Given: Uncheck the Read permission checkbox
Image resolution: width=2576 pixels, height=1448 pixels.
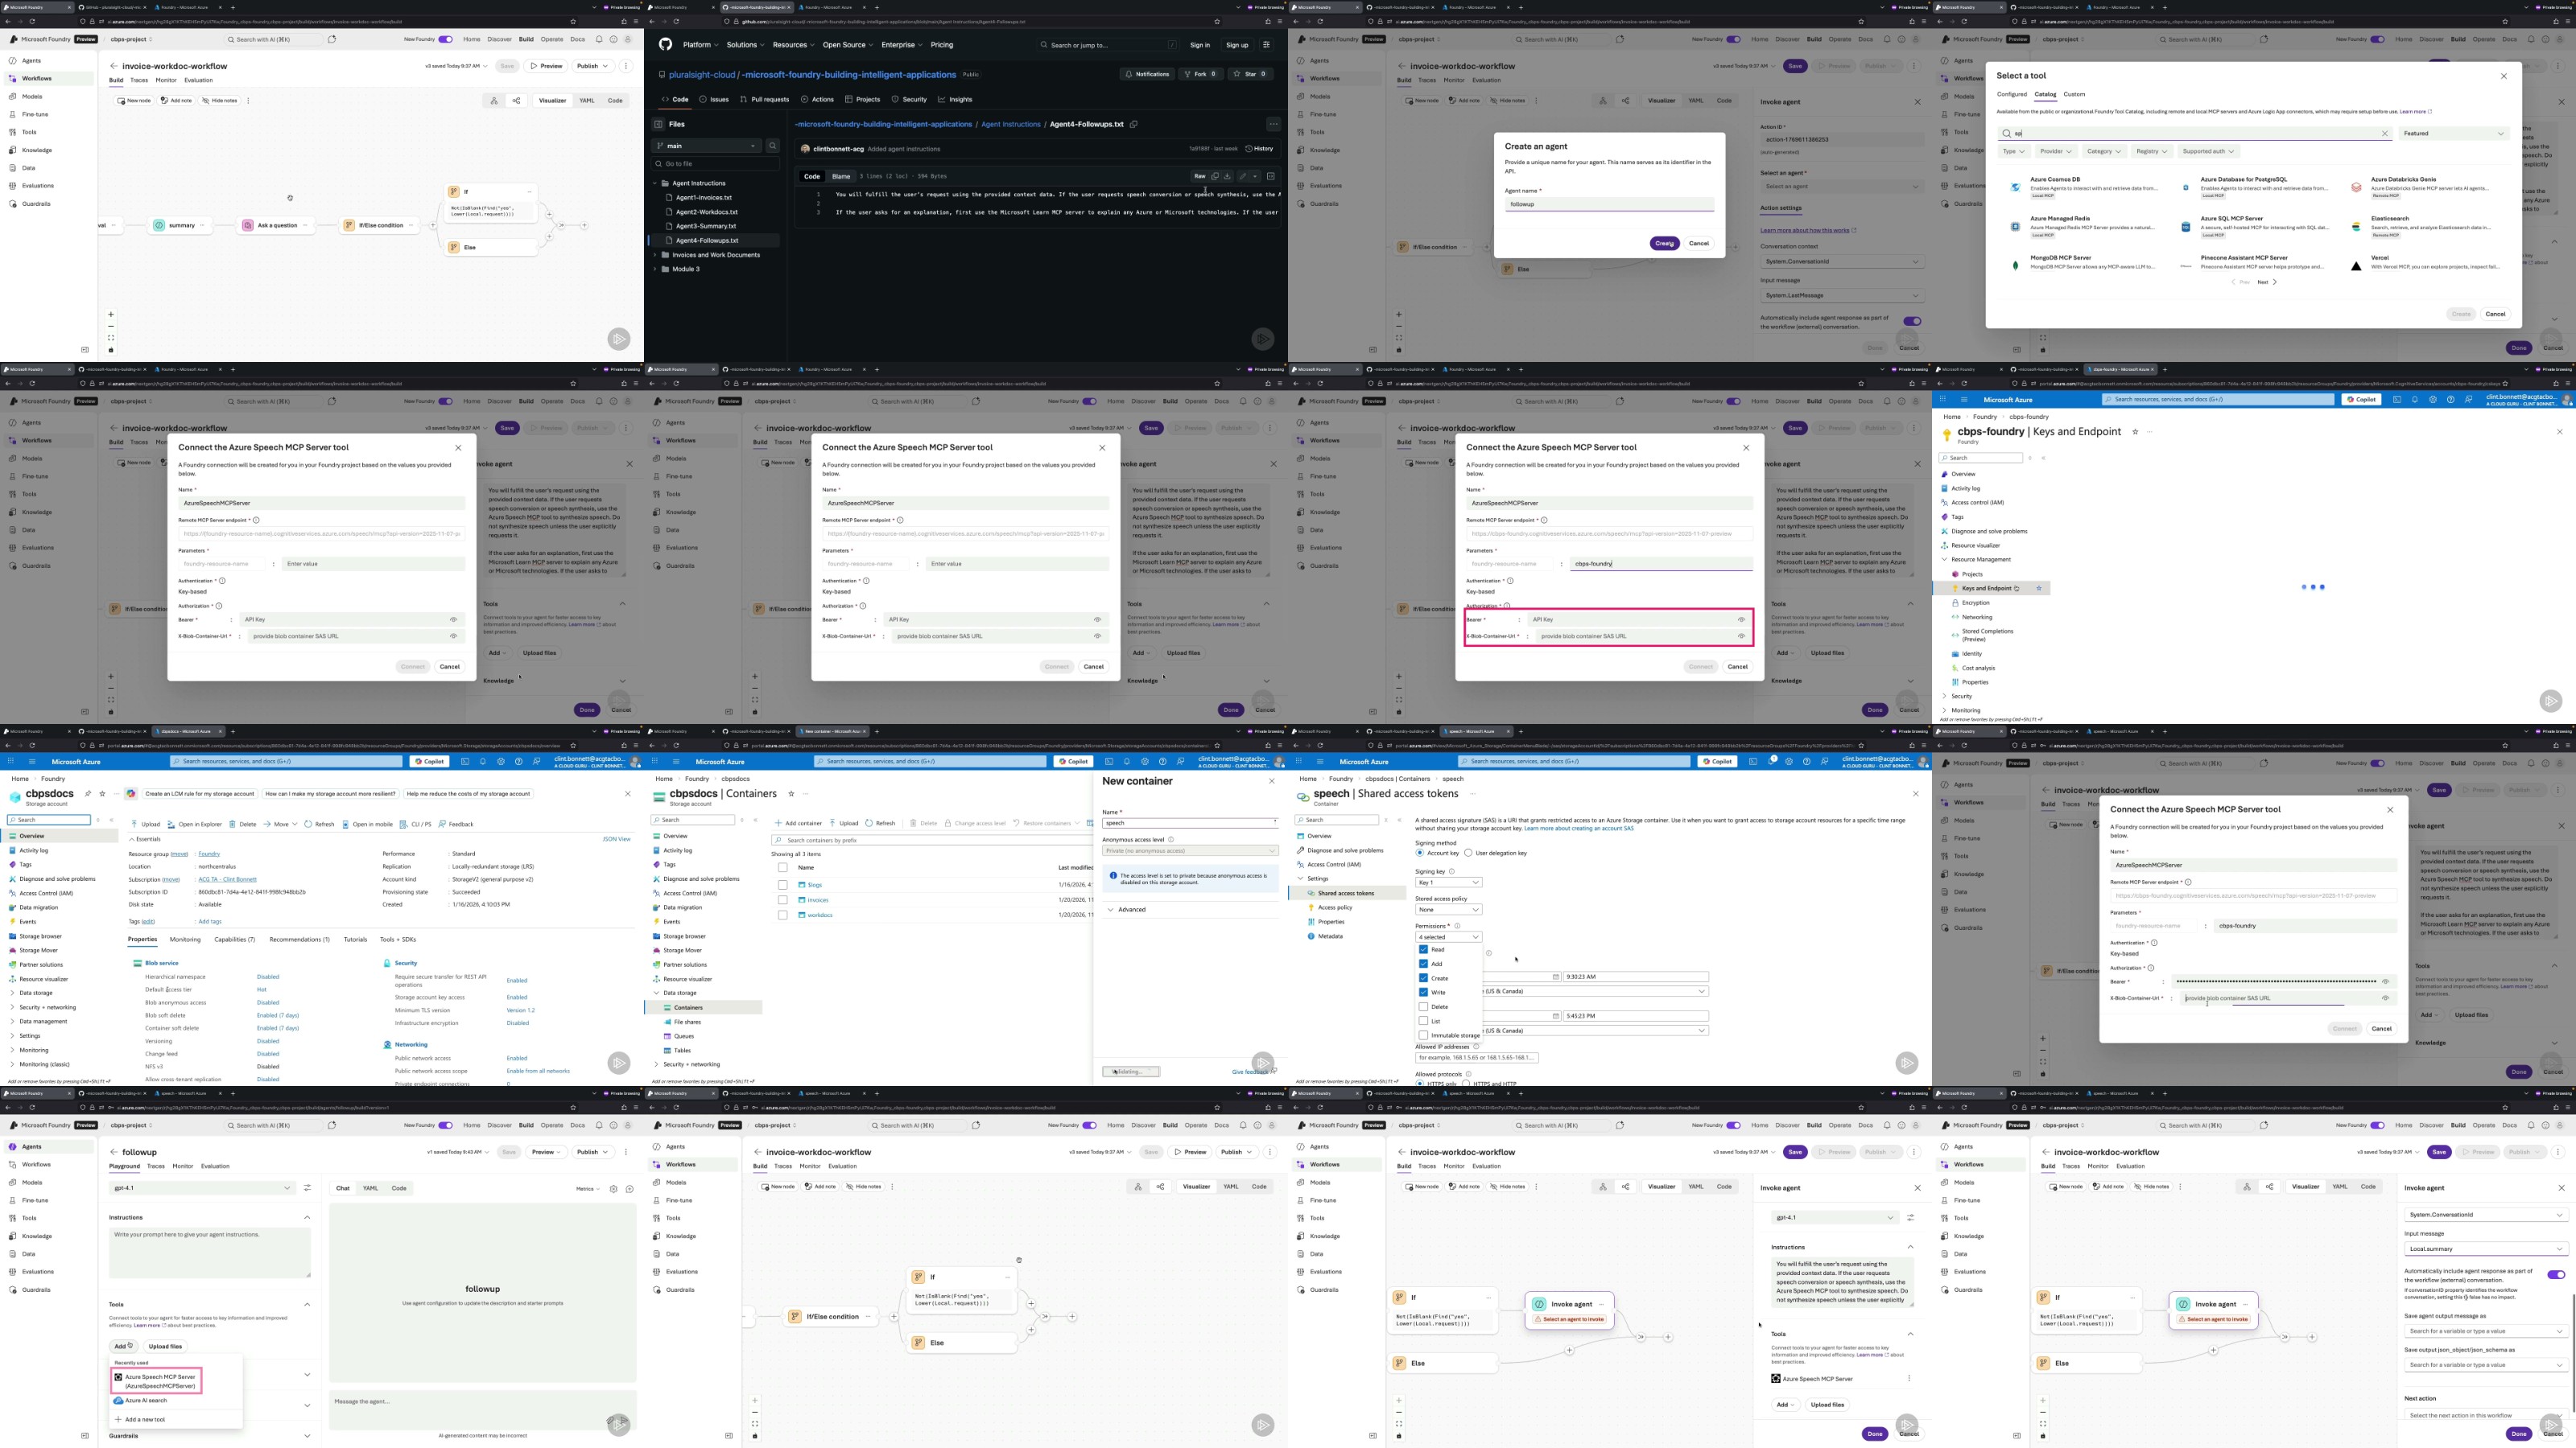Looking at the screenshot, I should pos(1423,949).
